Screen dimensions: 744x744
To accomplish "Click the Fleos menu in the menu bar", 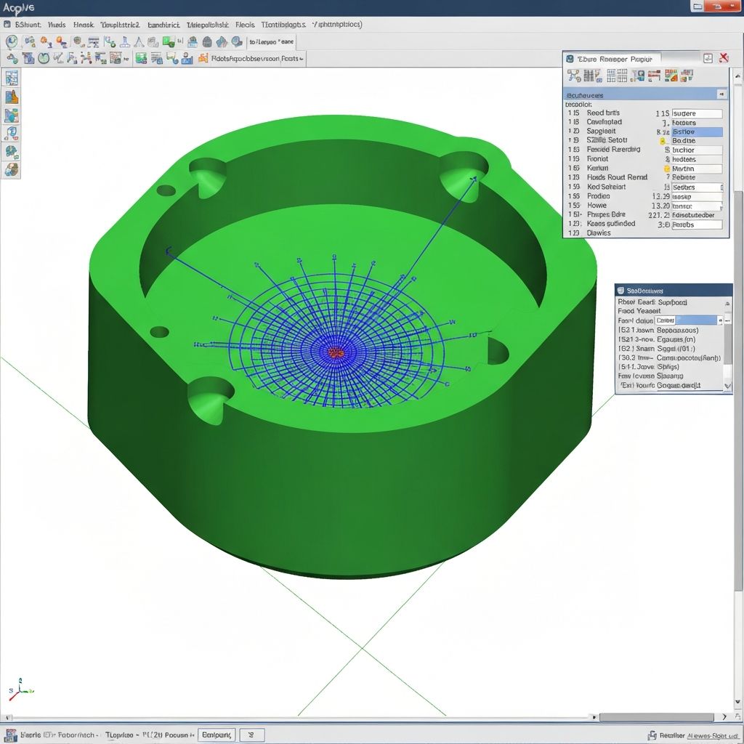I will coord(244,24).
